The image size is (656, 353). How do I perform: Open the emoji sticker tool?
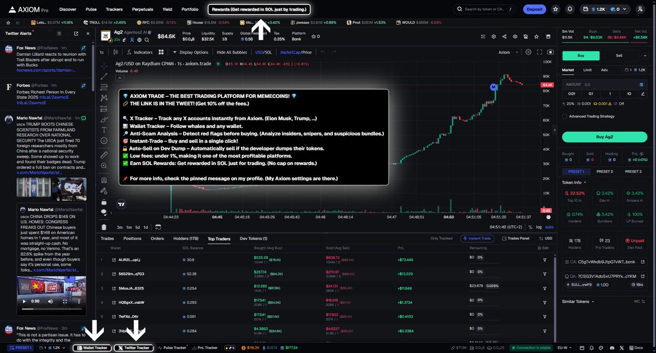pos(104,141)
